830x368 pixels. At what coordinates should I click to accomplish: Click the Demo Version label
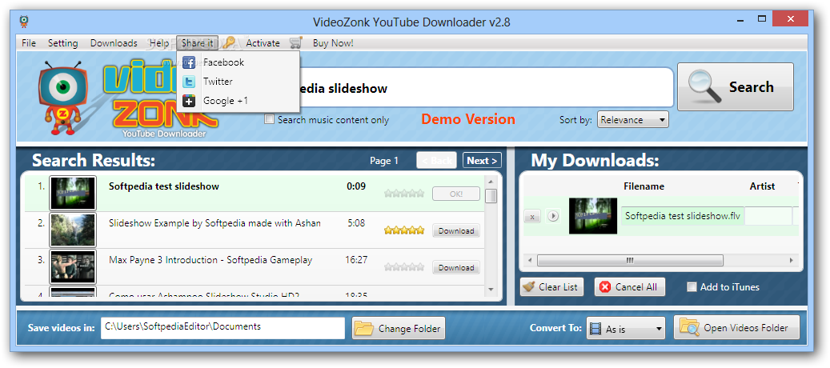coord(468,119)
